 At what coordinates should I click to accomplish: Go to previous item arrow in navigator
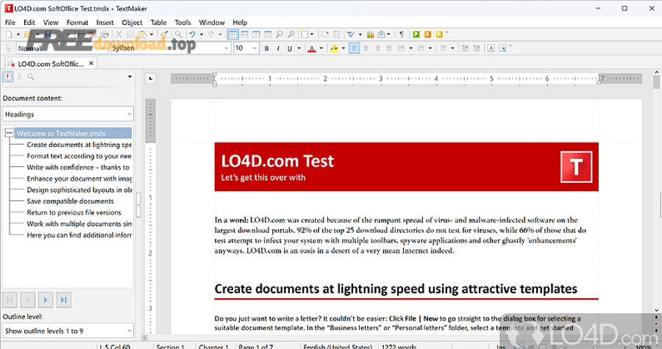pos(28,300)
